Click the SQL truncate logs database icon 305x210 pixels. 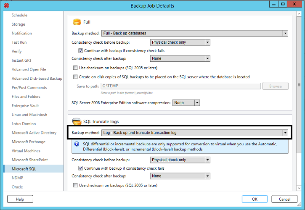pos(77,121)
